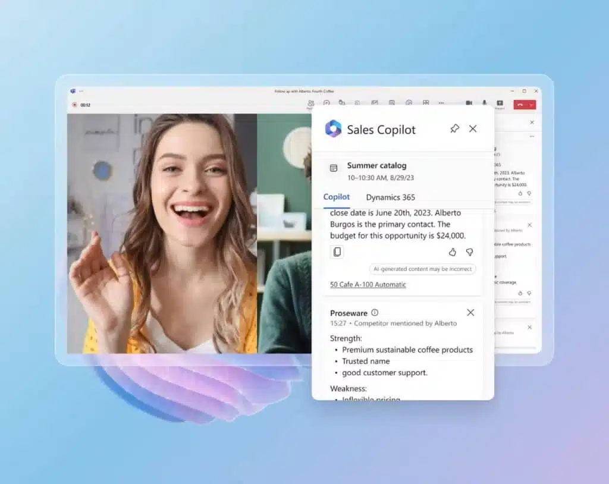Select the smiling woman's video feed
609x484 pixels.
pyautogui.click(x=162, y=234)
